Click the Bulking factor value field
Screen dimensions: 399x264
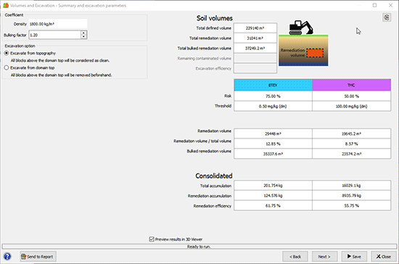54,35
